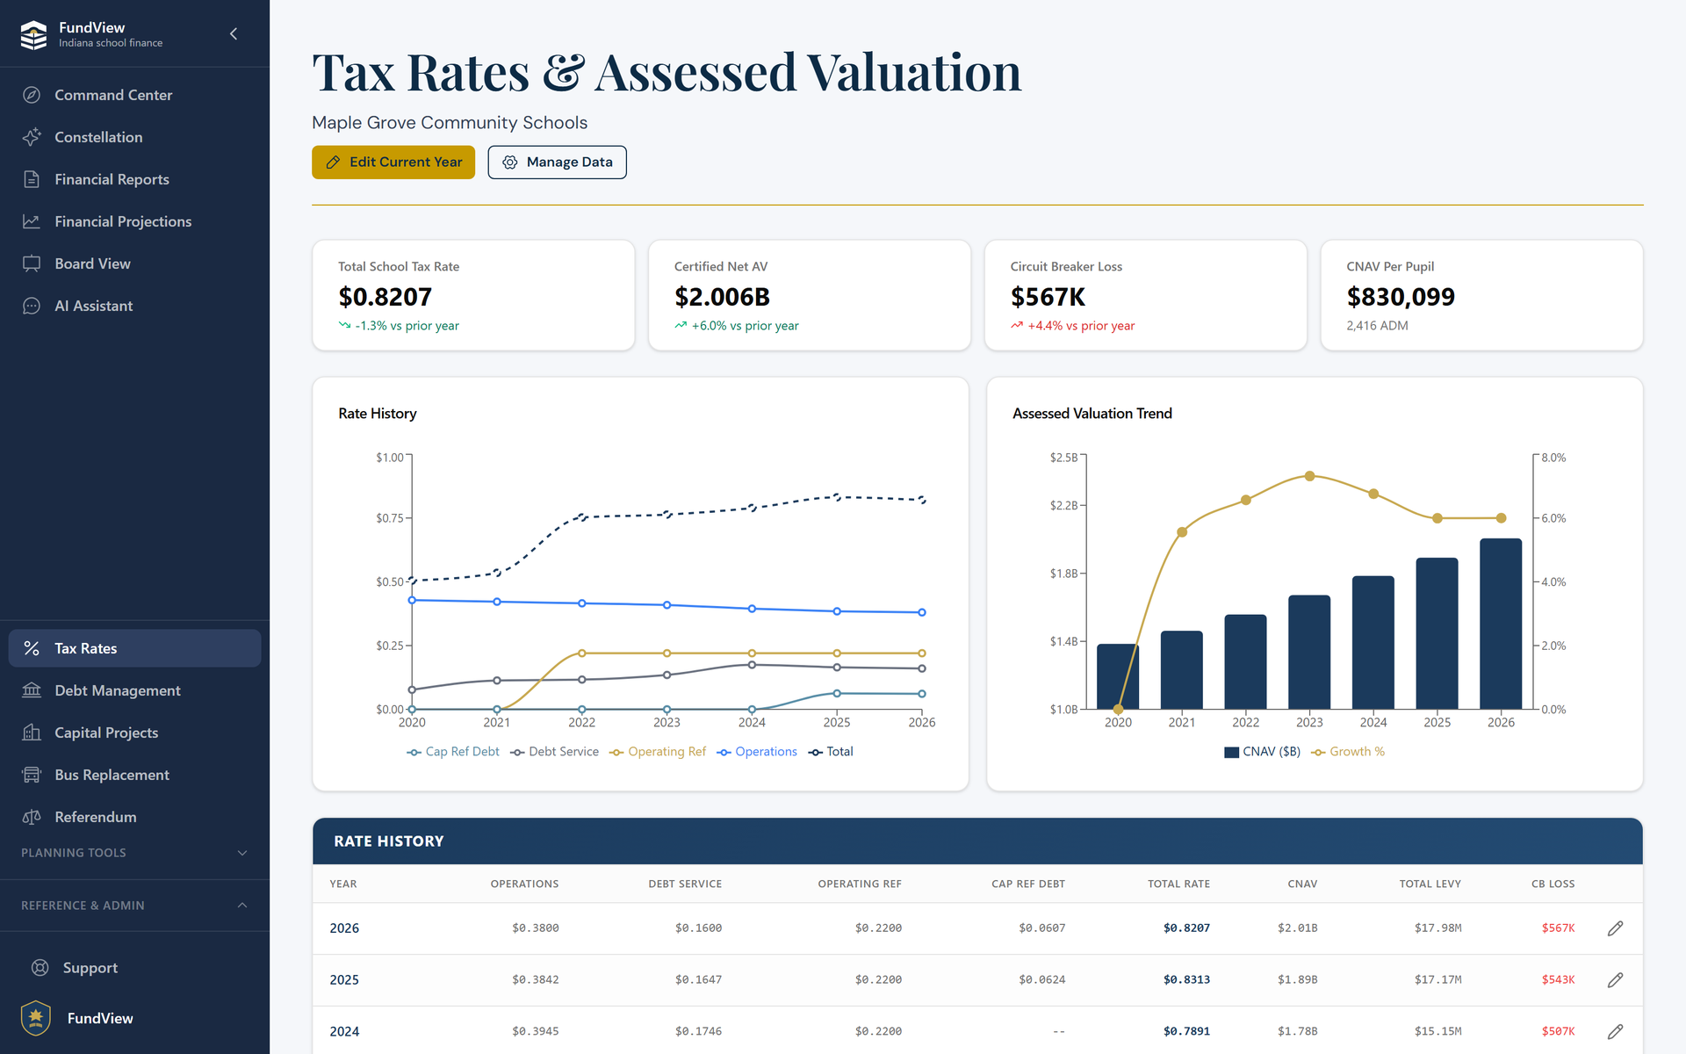Click the CNAV Per Pupil card
Image resolution: width=1686 pixels, height=1054 pixels.
pyautogui.click(x=1481, y=295)
